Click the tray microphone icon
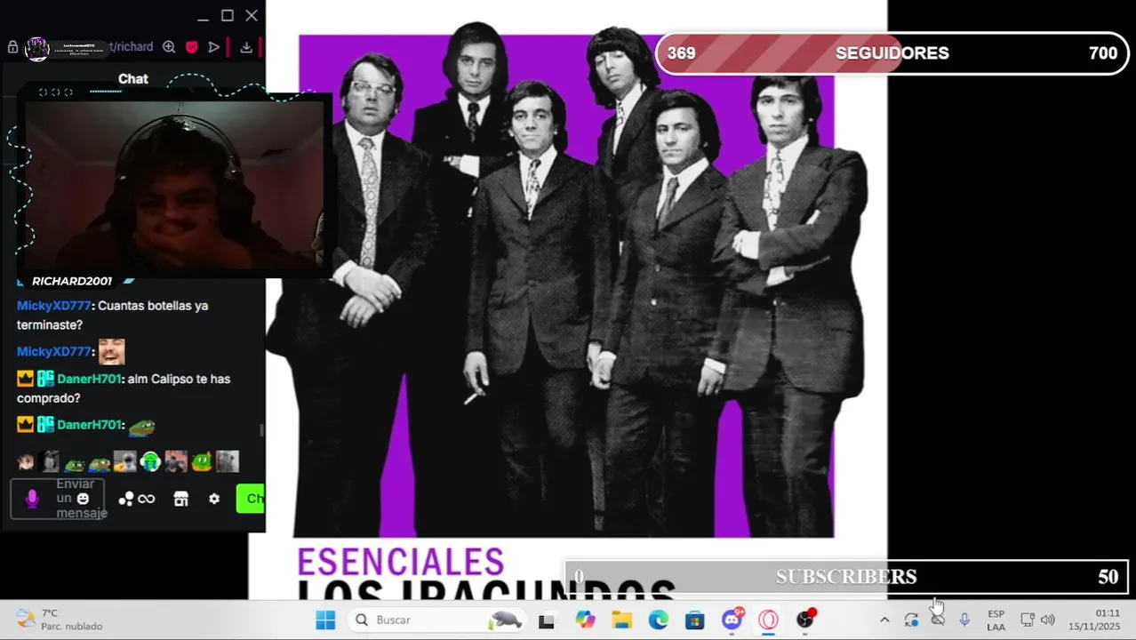1136x640 pixels. tap(964, 620)
